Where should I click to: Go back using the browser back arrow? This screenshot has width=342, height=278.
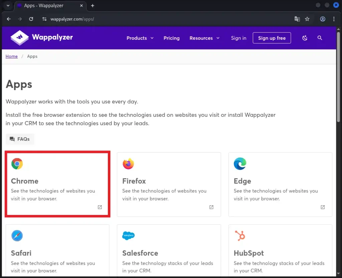tap(8, 19)
